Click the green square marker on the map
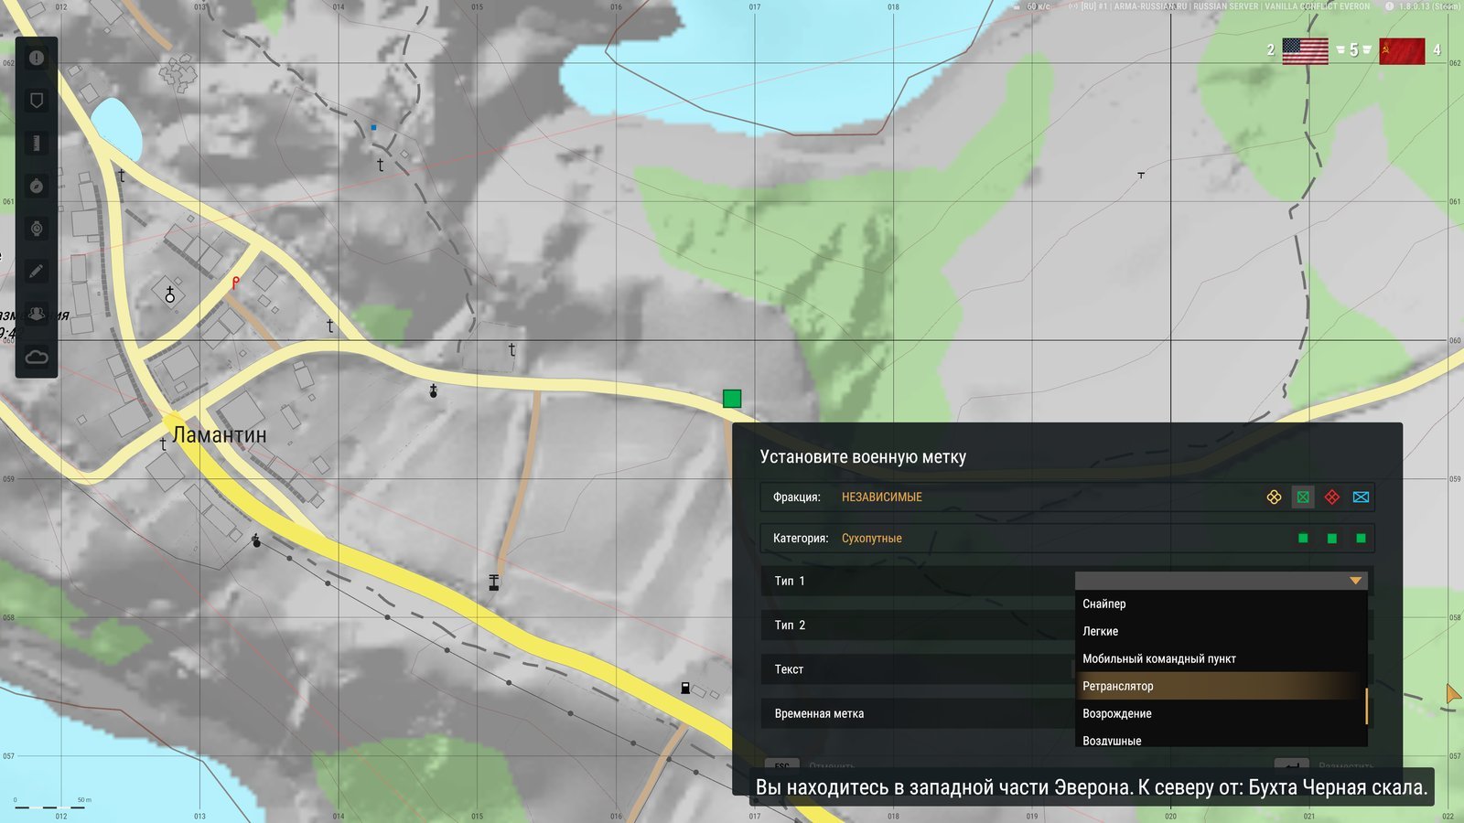The height and width of the screenshot is (823, 1464). tap(732, 398)
